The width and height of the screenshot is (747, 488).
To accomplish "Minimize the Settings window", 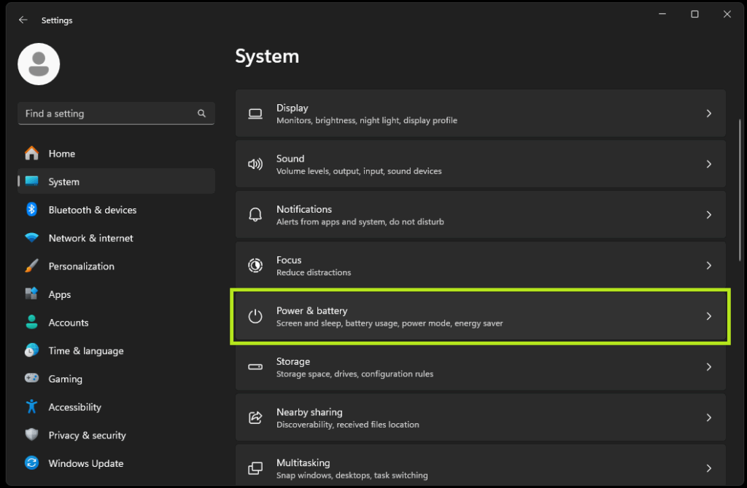I will tap(662, 15).
